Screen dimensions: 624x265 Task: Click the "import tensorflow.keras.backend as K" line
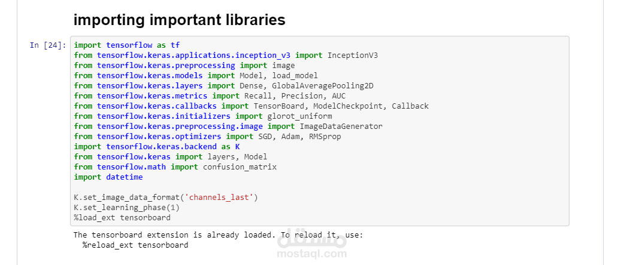[157, 146]
